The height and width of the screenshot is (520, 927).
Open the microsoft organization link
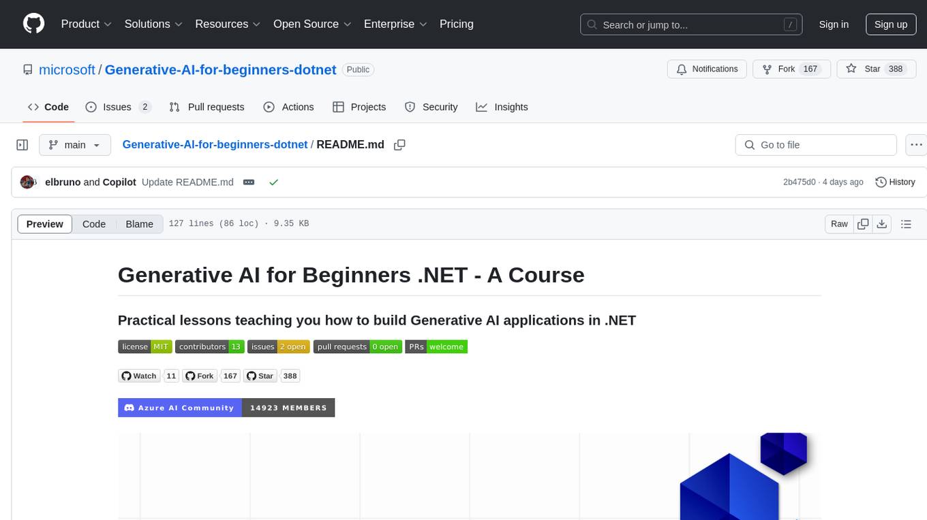click(67, 69)
